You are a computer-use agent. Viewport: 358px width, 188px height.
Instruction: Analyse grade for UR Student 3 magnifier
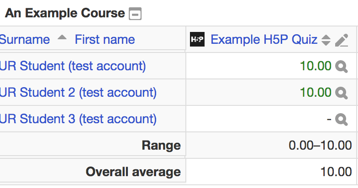pyautogui.click(x=342, y=120)
